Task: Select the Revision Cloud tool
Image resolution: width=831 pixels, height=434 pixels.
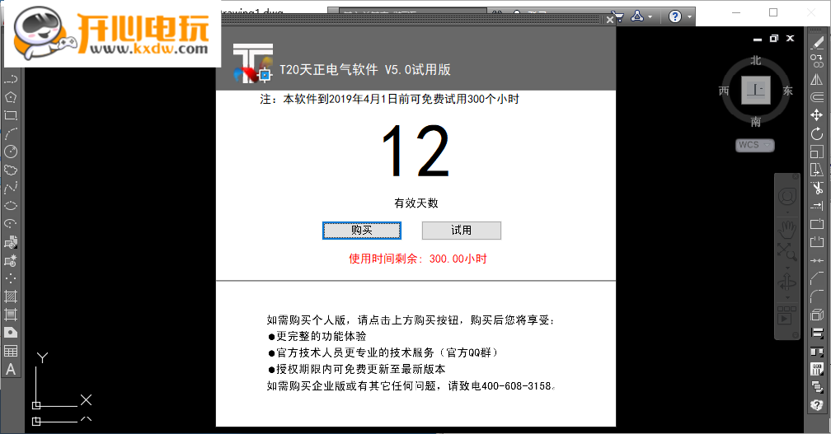Action: (11, 170)
